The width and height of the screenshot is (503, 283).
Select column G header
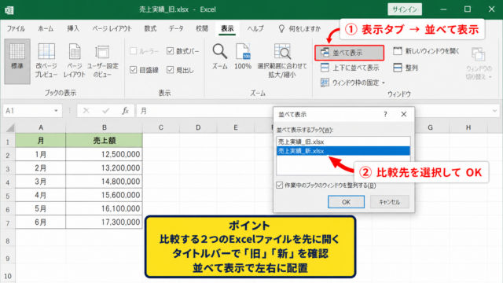[x=430, y=127]
